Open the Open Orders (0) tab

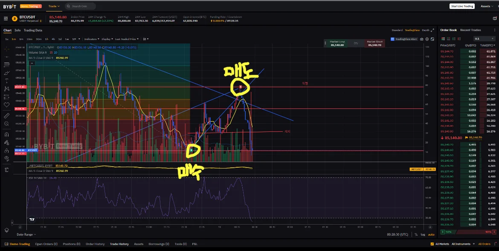46,244
